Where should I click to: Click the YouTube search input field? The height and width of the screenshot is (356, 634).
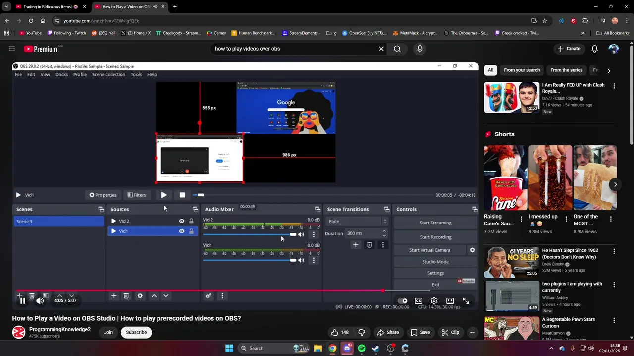[x=295, y=49]
